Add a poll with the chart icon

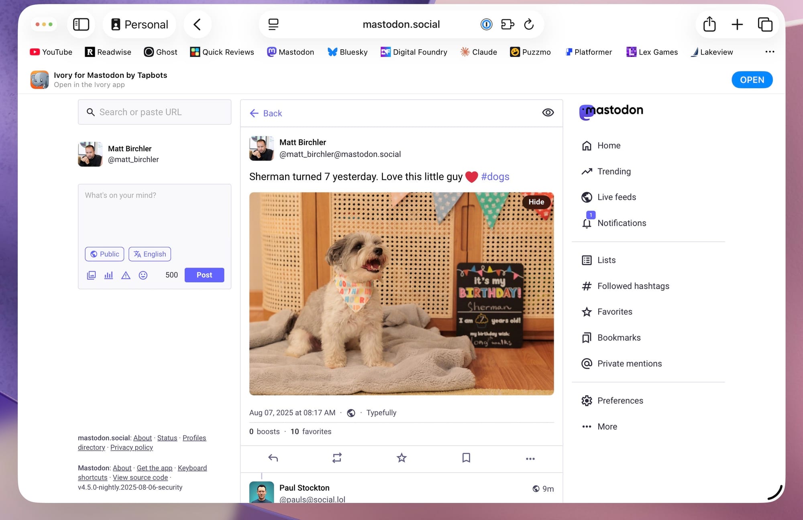pyautogui.click(x=108, y=275)
